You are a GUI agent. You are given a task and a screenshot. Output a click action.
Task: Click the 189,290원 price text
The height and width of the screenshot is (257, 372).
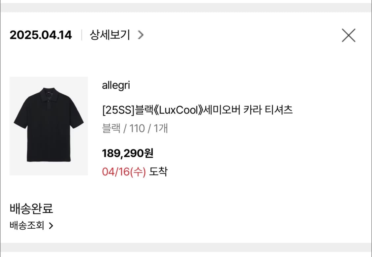[128, 153]
